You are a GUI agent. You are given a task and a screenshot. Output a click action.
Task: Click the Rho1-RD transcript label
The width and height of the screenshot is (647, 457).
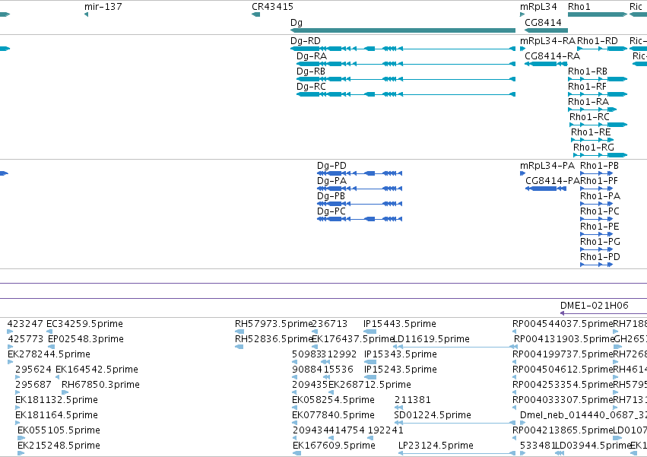point(597,41)
